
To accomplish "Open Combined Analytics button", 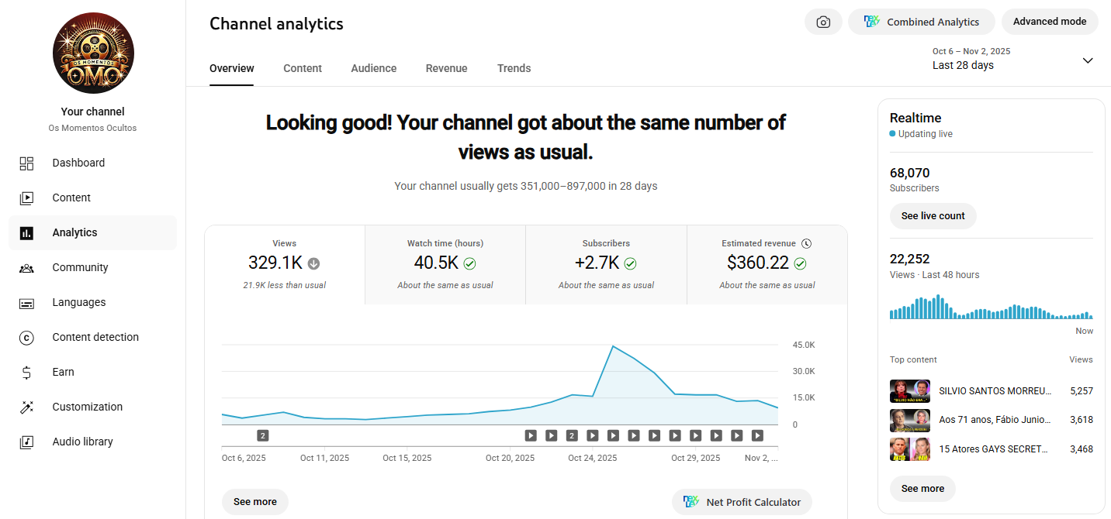I will click(x=921, y=22).
